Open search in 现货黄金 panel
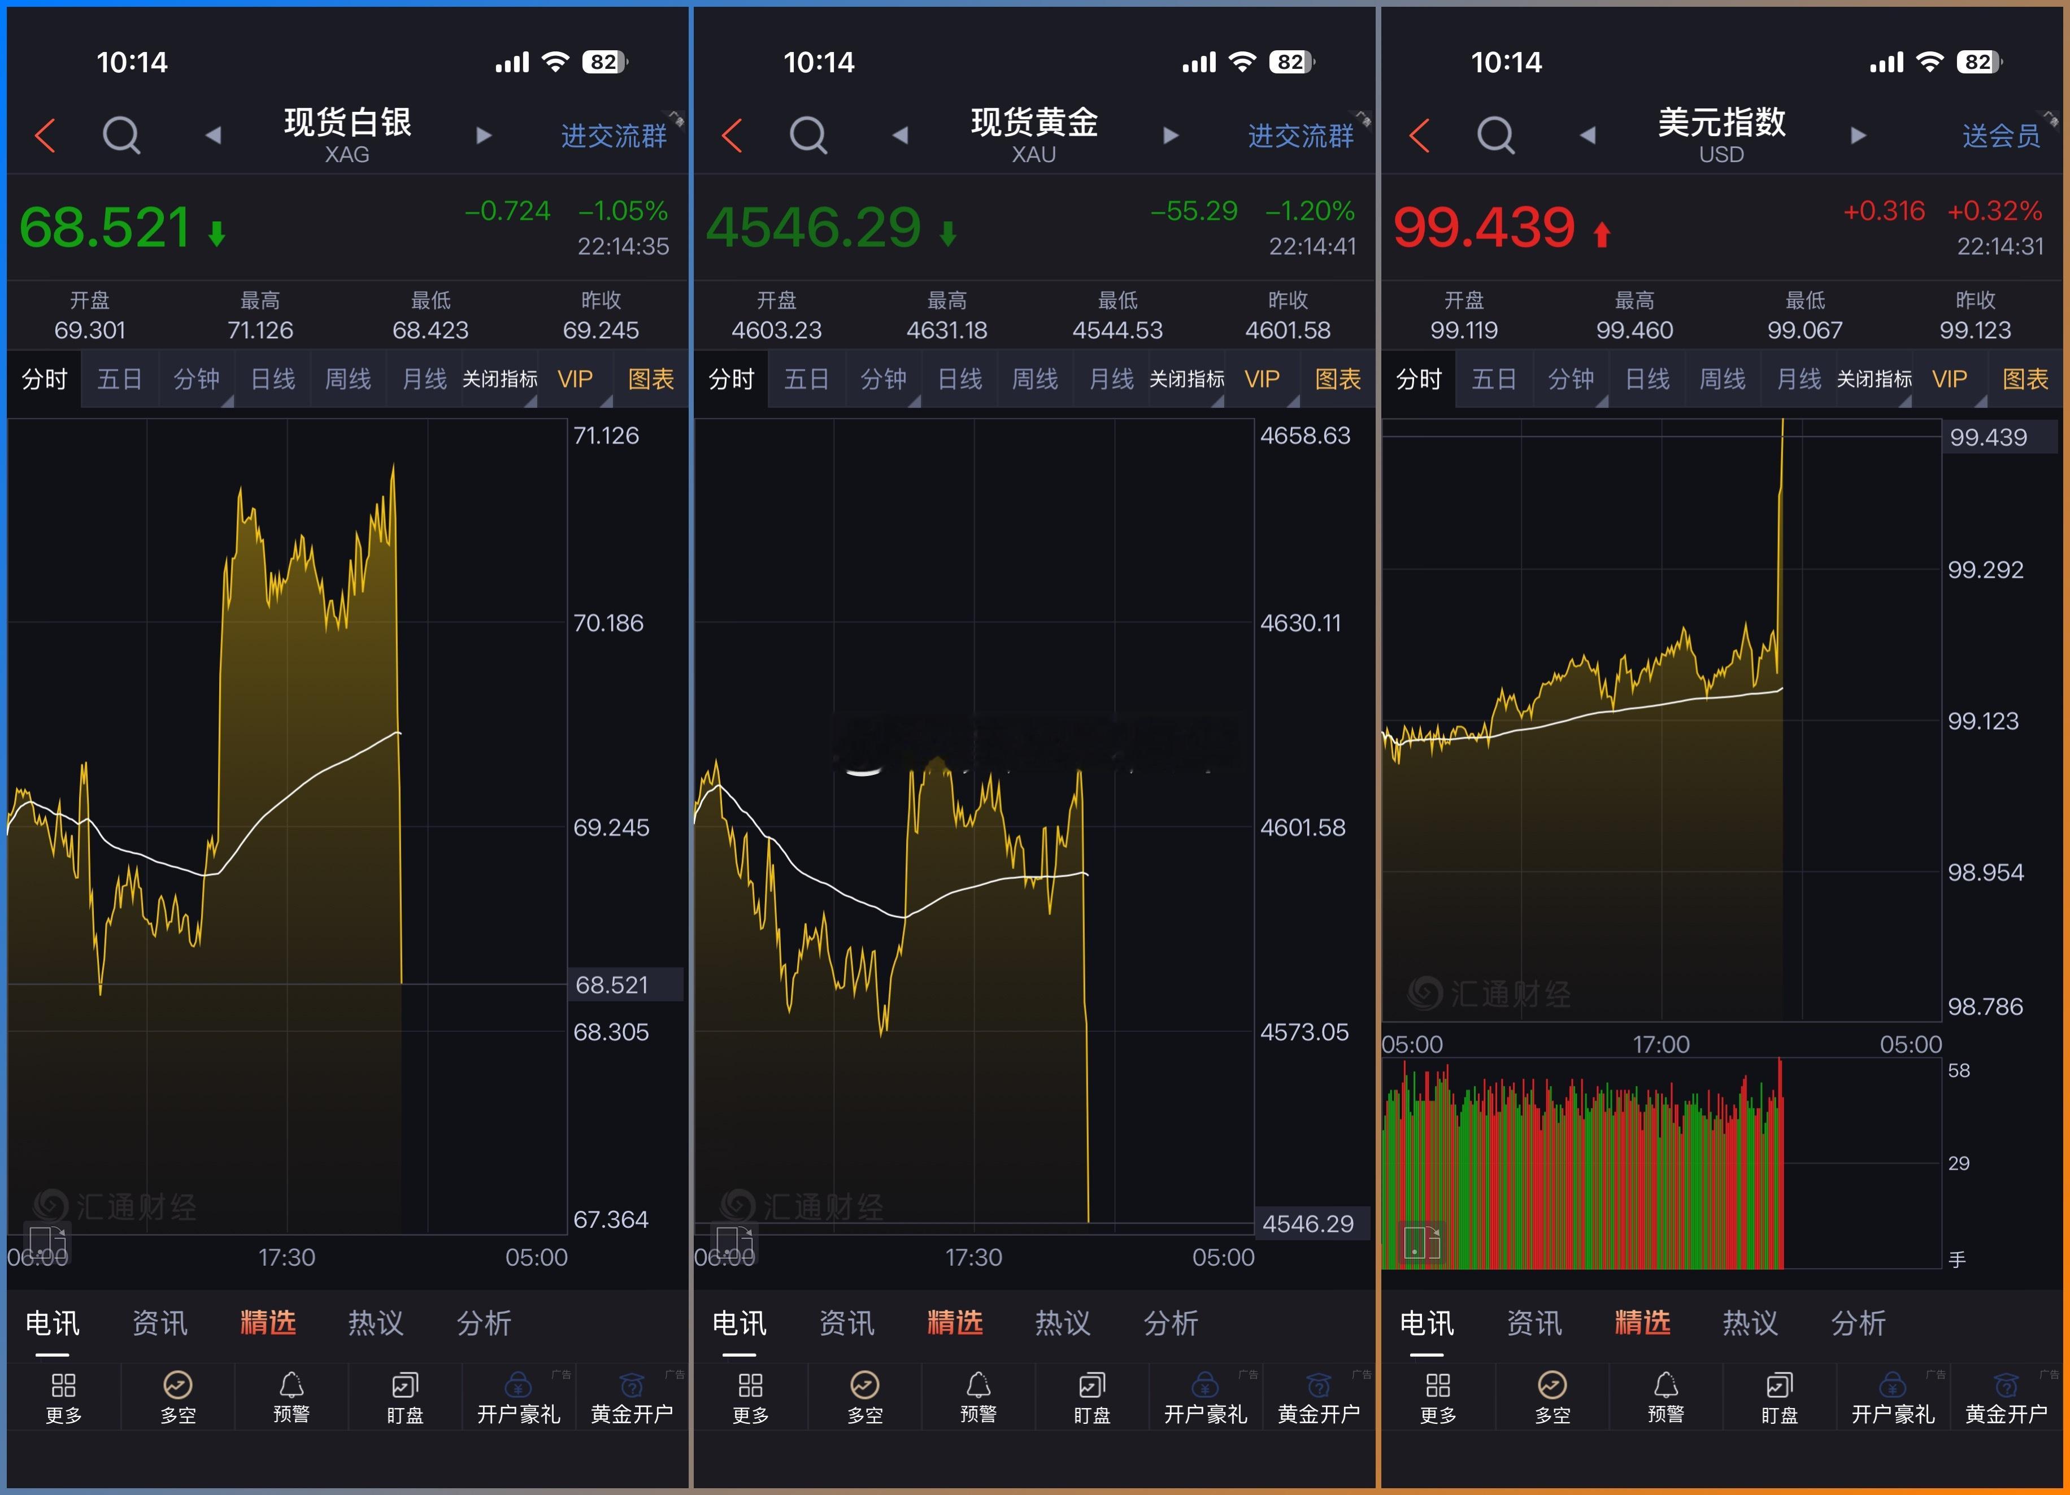2070x1495 pixels. tap(808, 135)
